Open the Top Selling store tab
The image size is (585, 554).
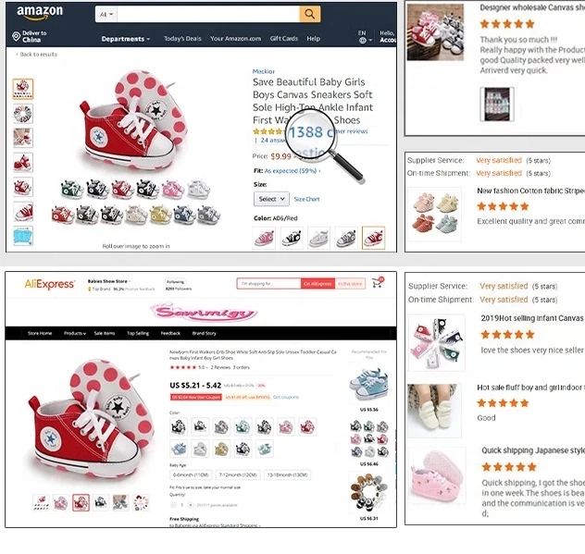click(x=138, y=333)
